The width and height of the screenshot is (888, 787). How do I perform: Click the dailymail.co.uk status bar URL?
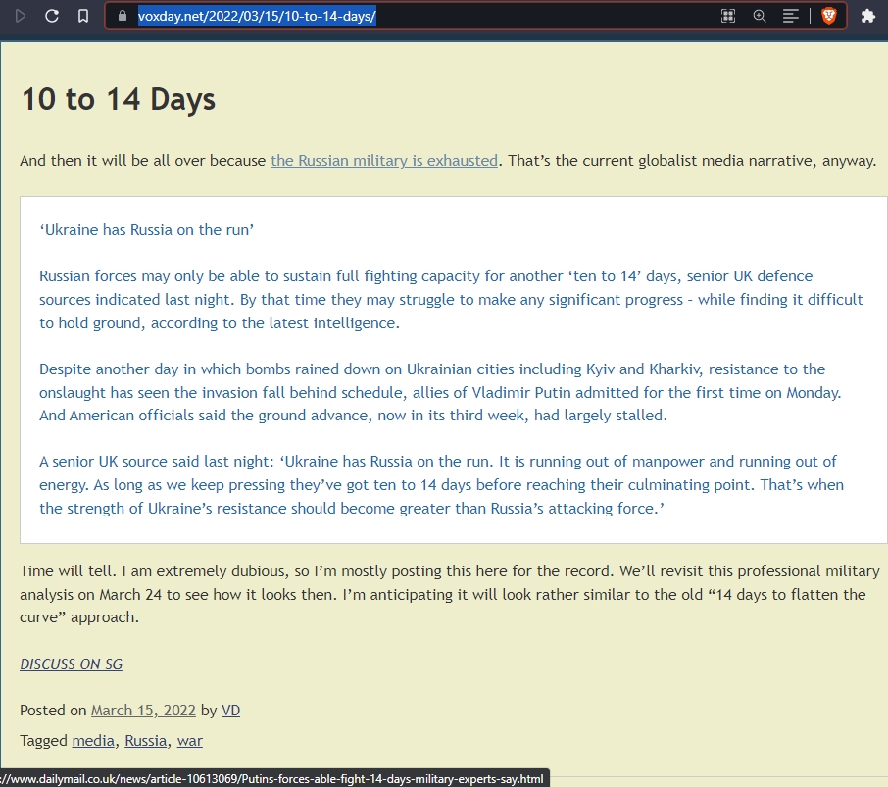[x=271, y=779]
